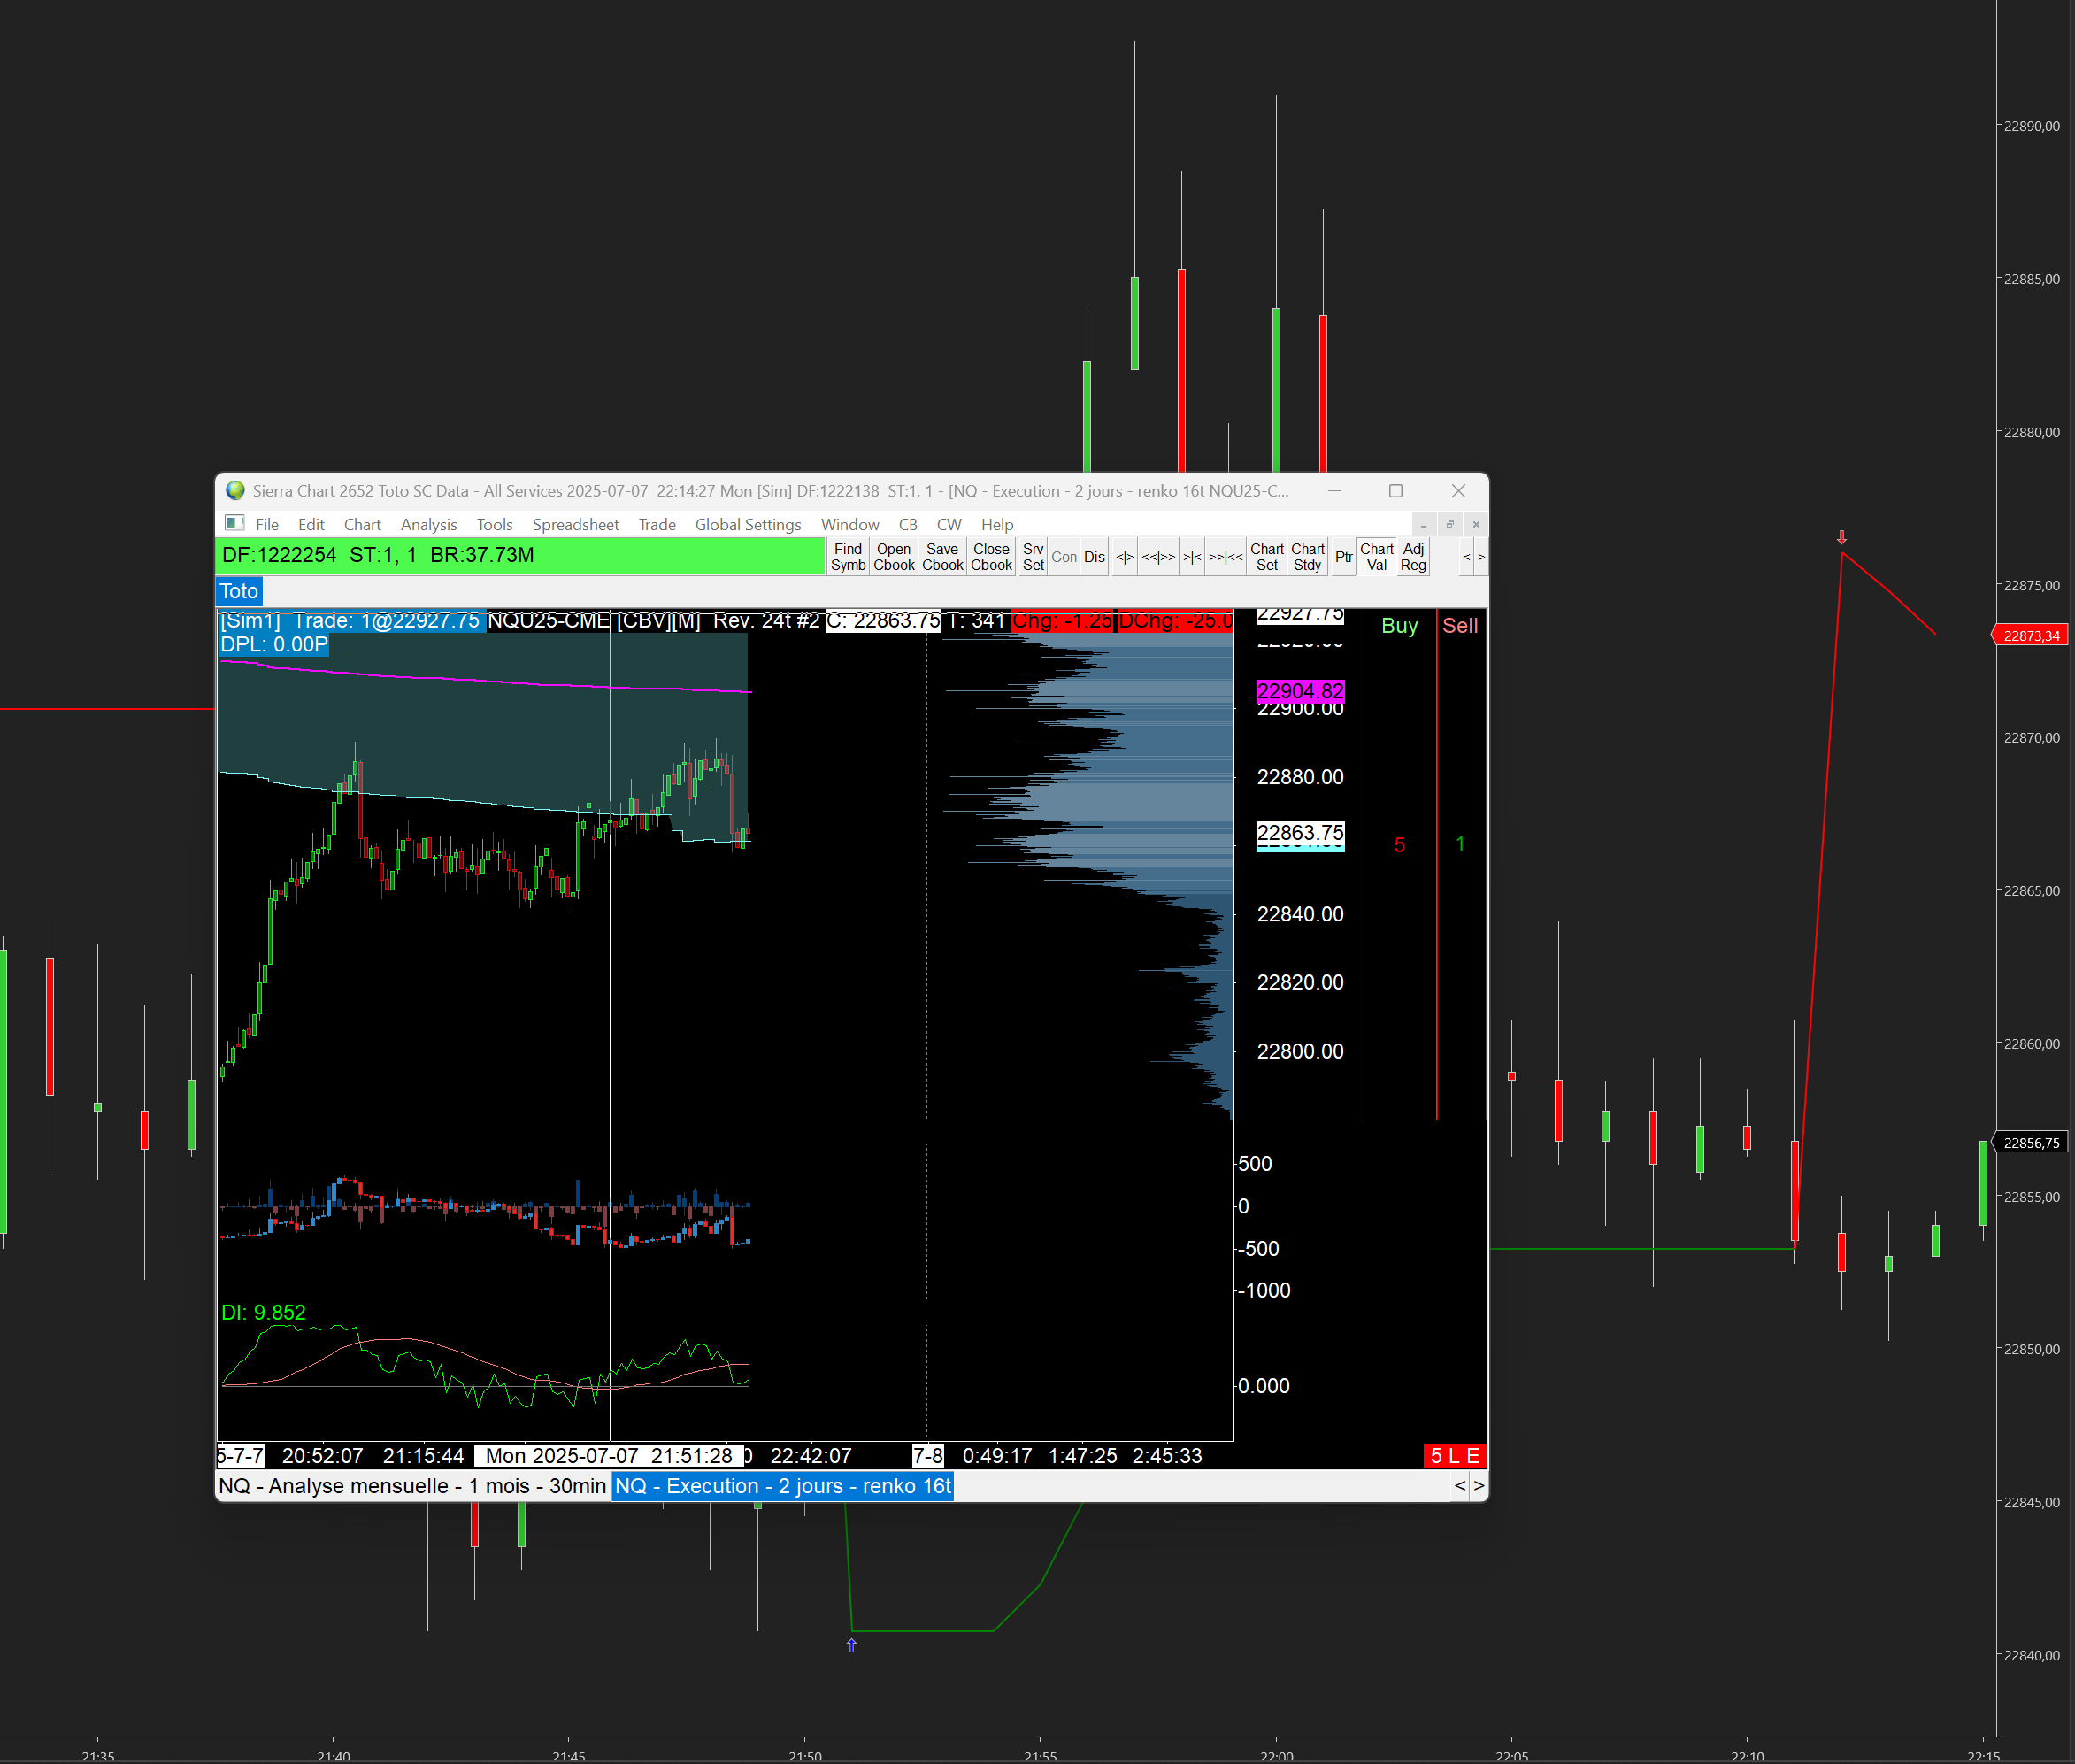
Task: Open the Global Settings menu
Action: (x=748, y=524)
